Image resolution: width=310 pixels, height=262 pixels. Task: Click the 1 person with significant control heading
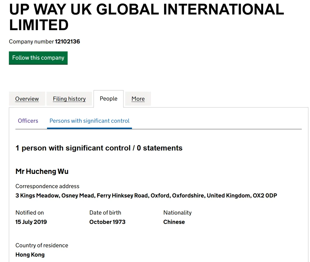pyautogui.click(x=99, y=148)
